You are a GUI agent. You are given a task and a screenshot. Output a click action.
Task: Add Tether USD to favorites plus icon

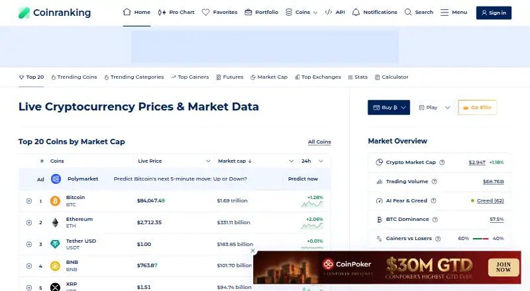point(29,244)
